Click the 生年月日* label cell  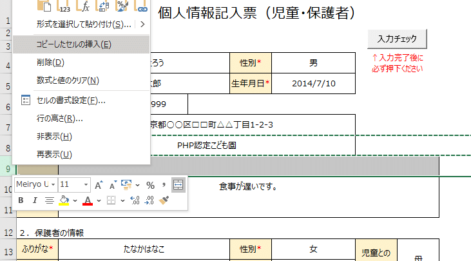[x=251, y=84]
